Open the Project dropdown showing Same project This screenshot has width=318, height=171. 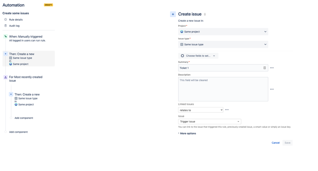[x=223, y=31]
